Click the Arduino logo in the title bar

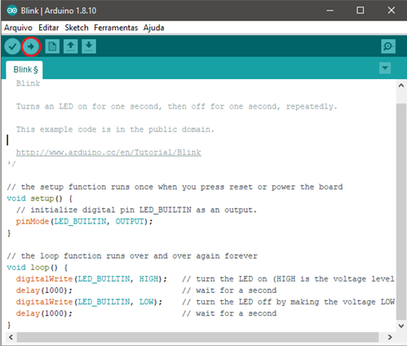click(12, 11)
